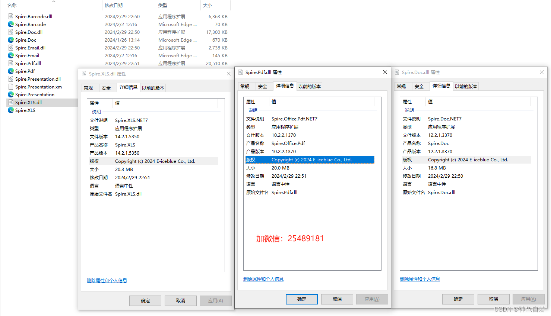Open 详细信息 tab in Spire.Pdf.dll properties
The image size is (551, 316).
[285, 86]
